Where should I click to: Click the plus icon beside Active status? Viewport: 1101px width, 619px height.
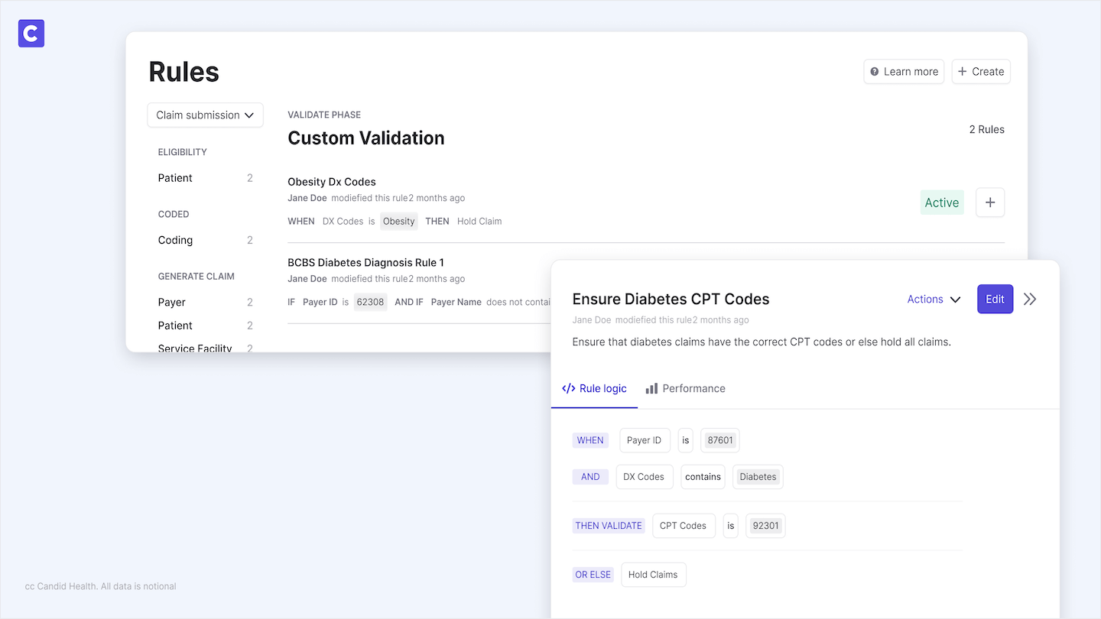(x=990, y=203)
